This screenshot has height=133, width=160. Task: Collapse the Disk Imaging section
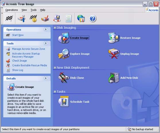point(55,28)
